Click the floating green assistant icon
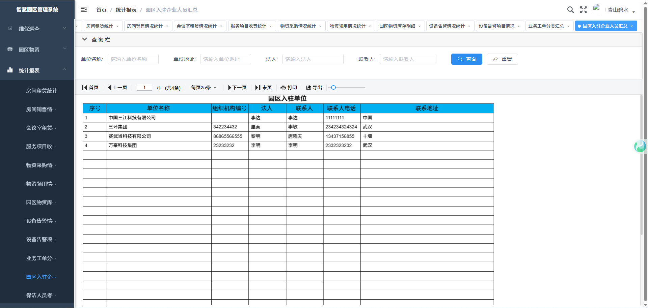This screenshot has height=308, width=648. point(640,146)
